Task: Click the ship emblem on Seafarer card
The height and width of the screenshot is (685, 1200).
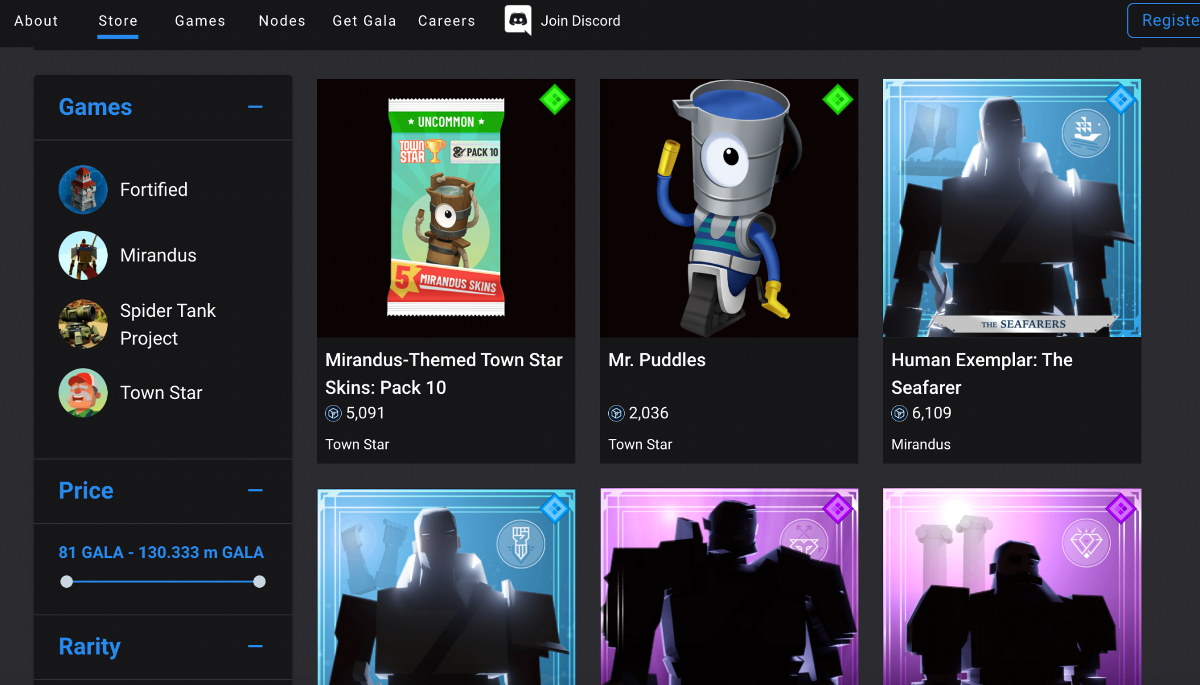Action: click(x=1086, y=134)
